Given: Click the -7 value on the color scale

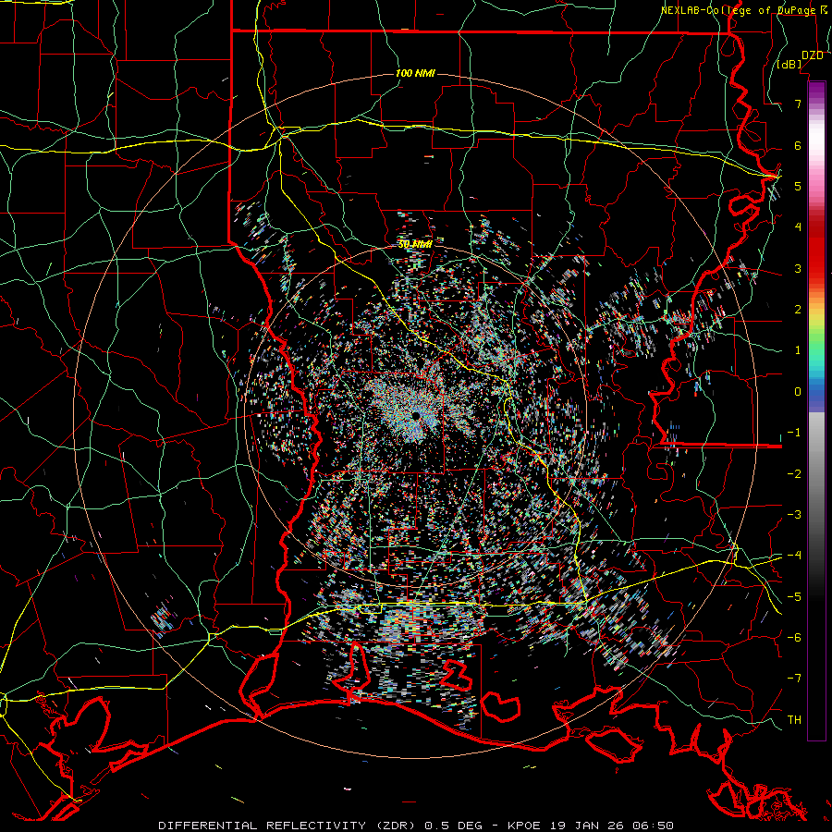Looking at the screenshot, I should [x=794, y=679].
